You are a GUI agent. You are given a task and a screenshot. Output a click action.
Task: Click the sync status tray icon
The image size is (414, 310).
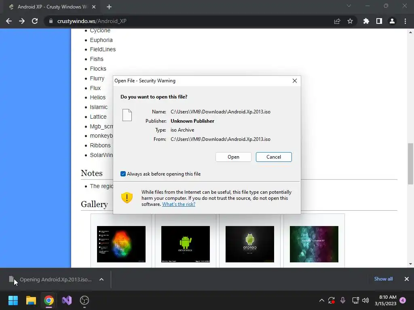332,300
